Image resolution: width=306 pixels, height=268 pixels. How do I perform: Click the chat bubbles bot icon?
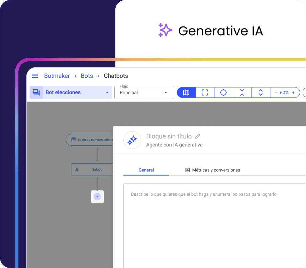36,92
